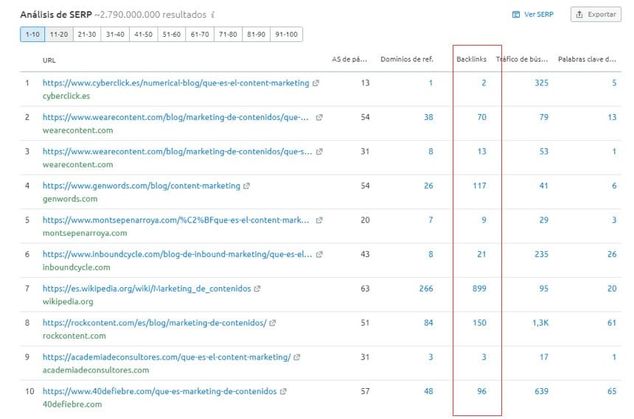634x419 pixels.
Task: Switch to the 81-90 results tab
Action: tap(257, 35)
